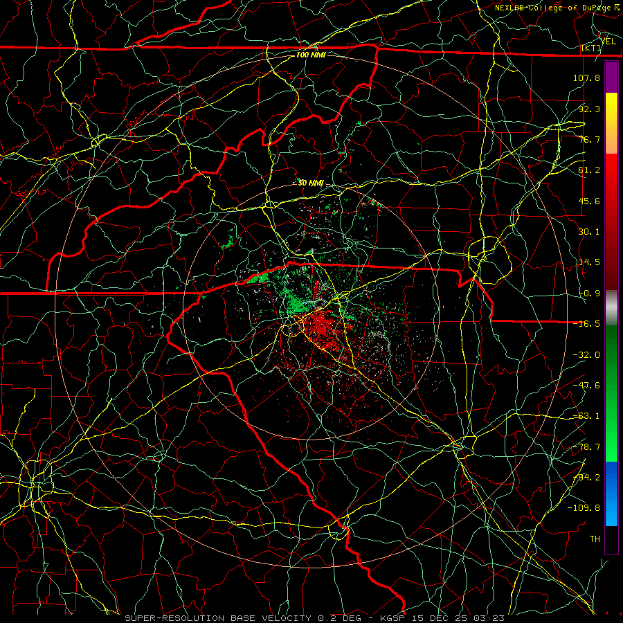Click the TH threshold label

coord(595,539)
